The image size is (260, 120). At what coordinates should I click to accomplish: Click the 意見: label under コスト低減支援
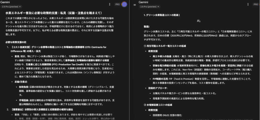point(18,57)
